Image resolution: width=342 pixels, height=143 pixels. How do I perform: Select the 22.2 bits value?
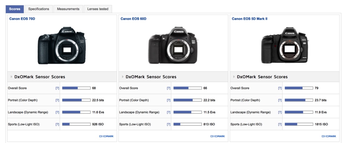click(x=209, y=100)
